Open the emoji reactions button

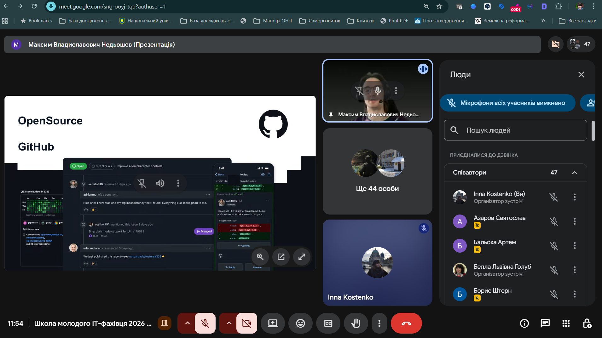[300, 323]
